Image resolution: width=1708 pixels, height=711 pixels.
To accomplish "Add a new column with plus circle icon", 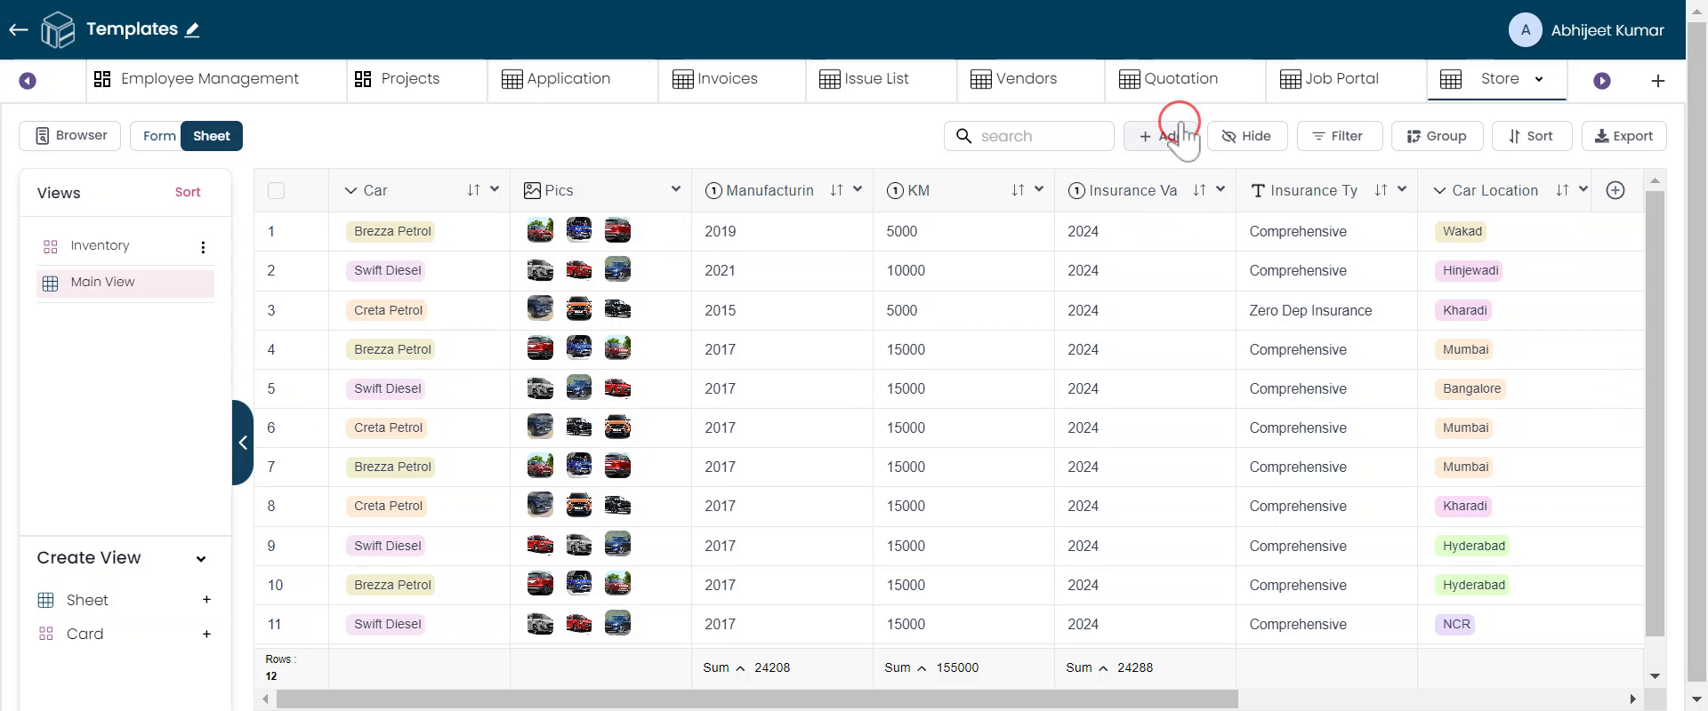I will [x=1615, y=190].
